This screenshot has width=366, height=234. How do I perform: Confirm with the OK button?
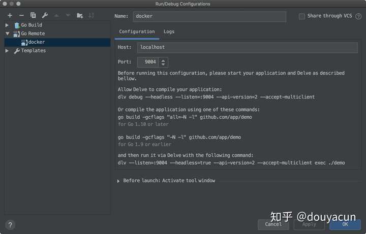pyautogui.click(x=345, y=224)
